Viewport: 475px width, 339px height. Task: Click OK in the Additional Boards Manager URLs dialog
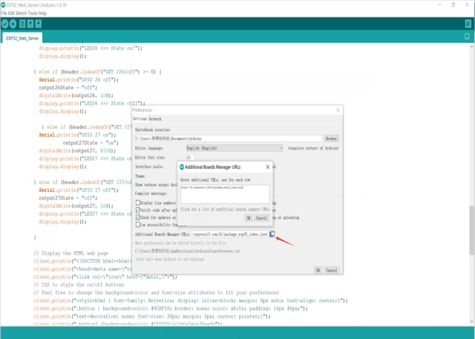[248, 218]
